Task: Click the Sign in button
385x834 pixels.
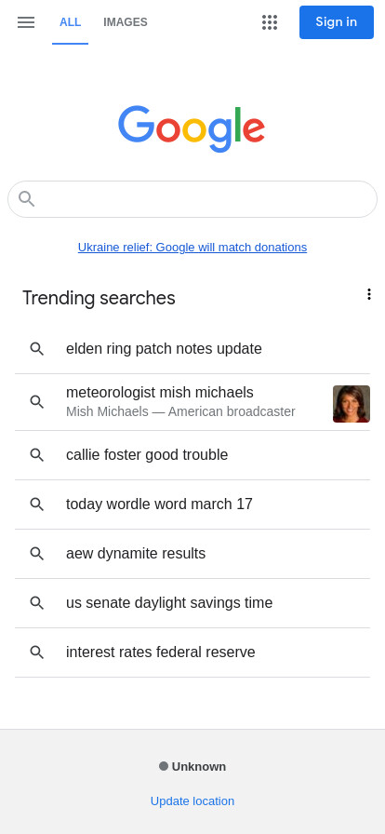Action: click(337, 22)
